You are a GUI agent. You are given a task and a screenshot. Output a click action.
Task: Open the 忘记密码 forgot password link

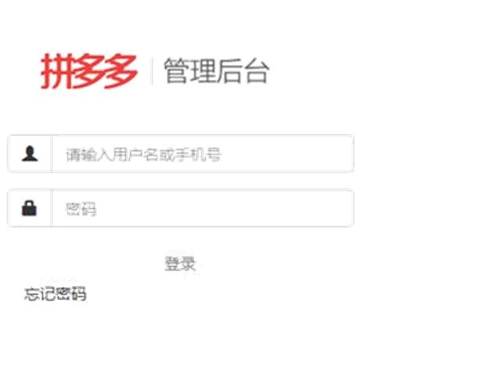[x=56, y=294]
